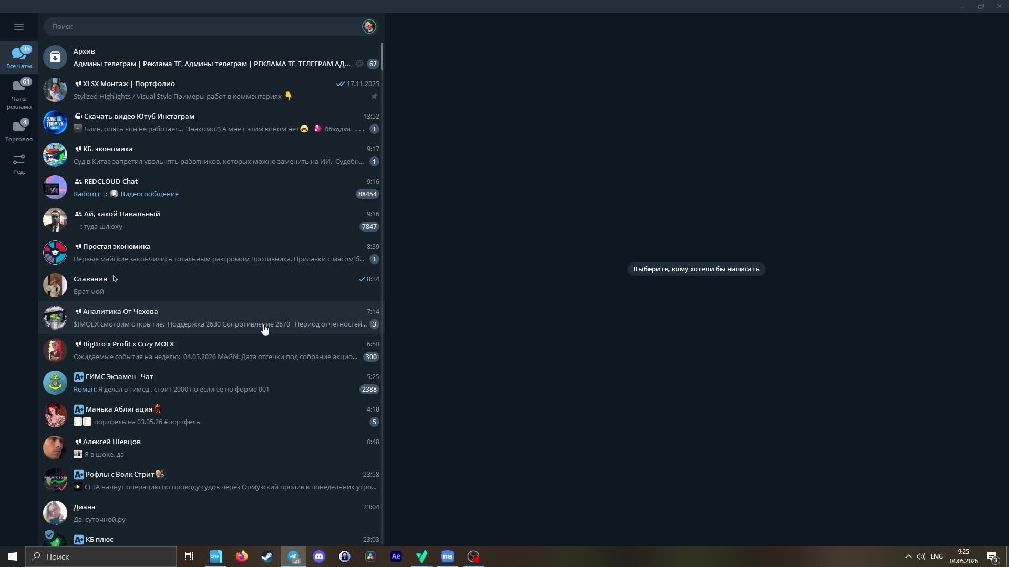
Task: Open the 'REDCLOUD Chat' group
Action: (x=211, y=187)
